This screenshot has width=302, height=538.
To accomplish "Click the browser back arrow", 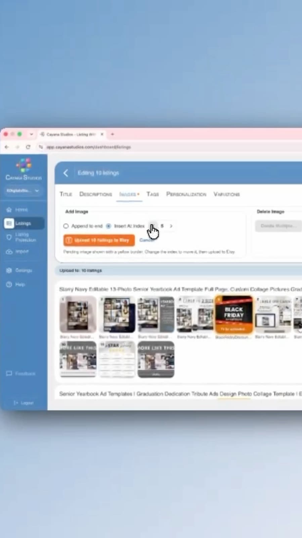I will click(7, 147).
